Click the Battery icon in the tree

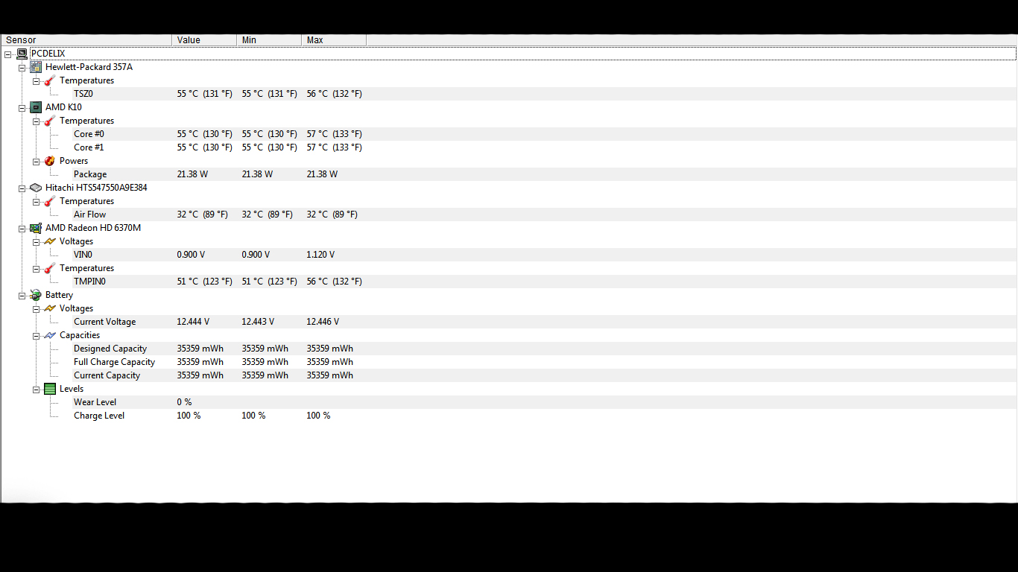click(x=36, y=295)
